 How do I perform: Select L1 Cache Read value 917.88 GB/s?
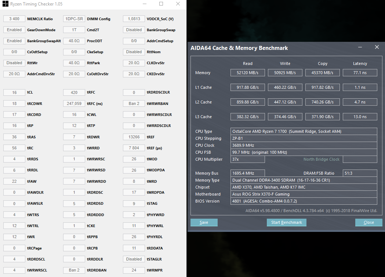pos(247,87)
